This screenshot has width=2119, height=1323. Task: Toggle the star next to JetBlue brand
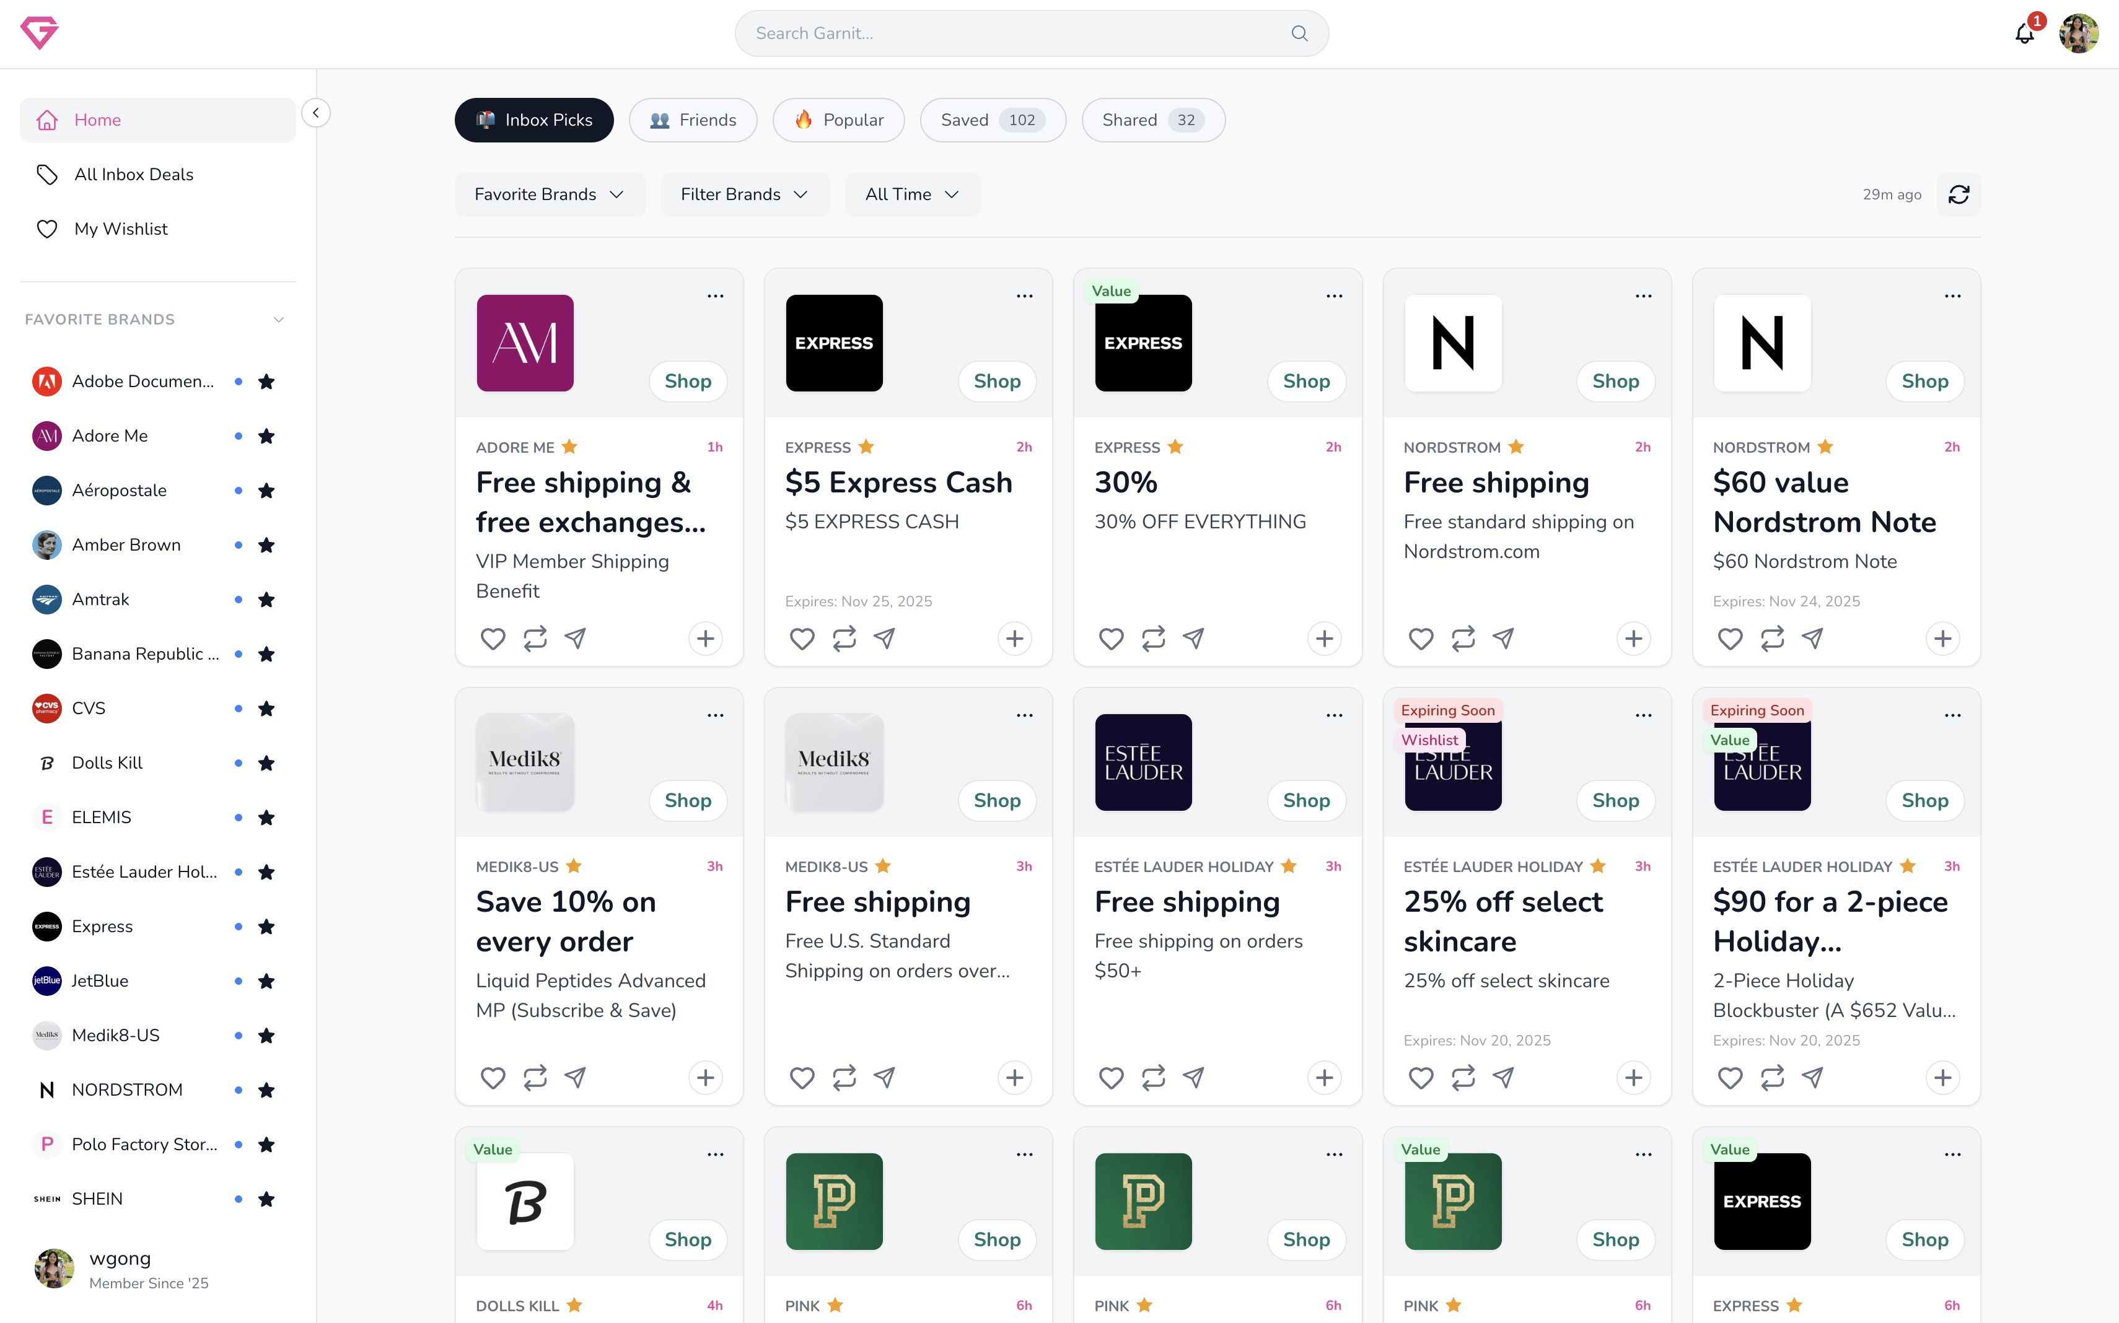pyautogui.click(x=267, y=981)
